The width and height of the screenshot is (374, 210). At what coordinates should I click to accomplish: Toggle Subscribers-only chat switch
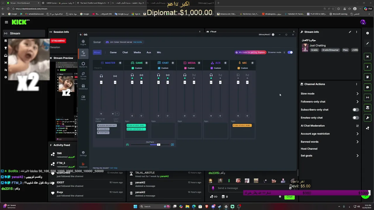[356, 110]
